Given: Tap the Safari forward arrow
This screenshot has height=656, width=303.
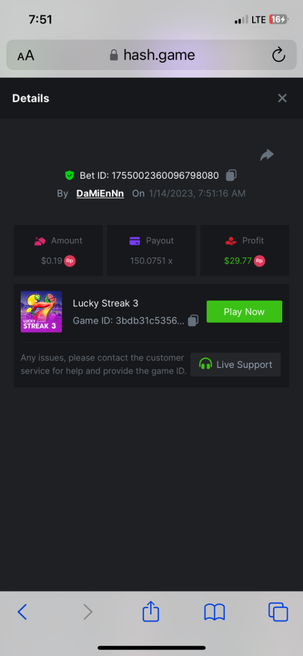Looking at the screenshot, I should coord(88,611).
